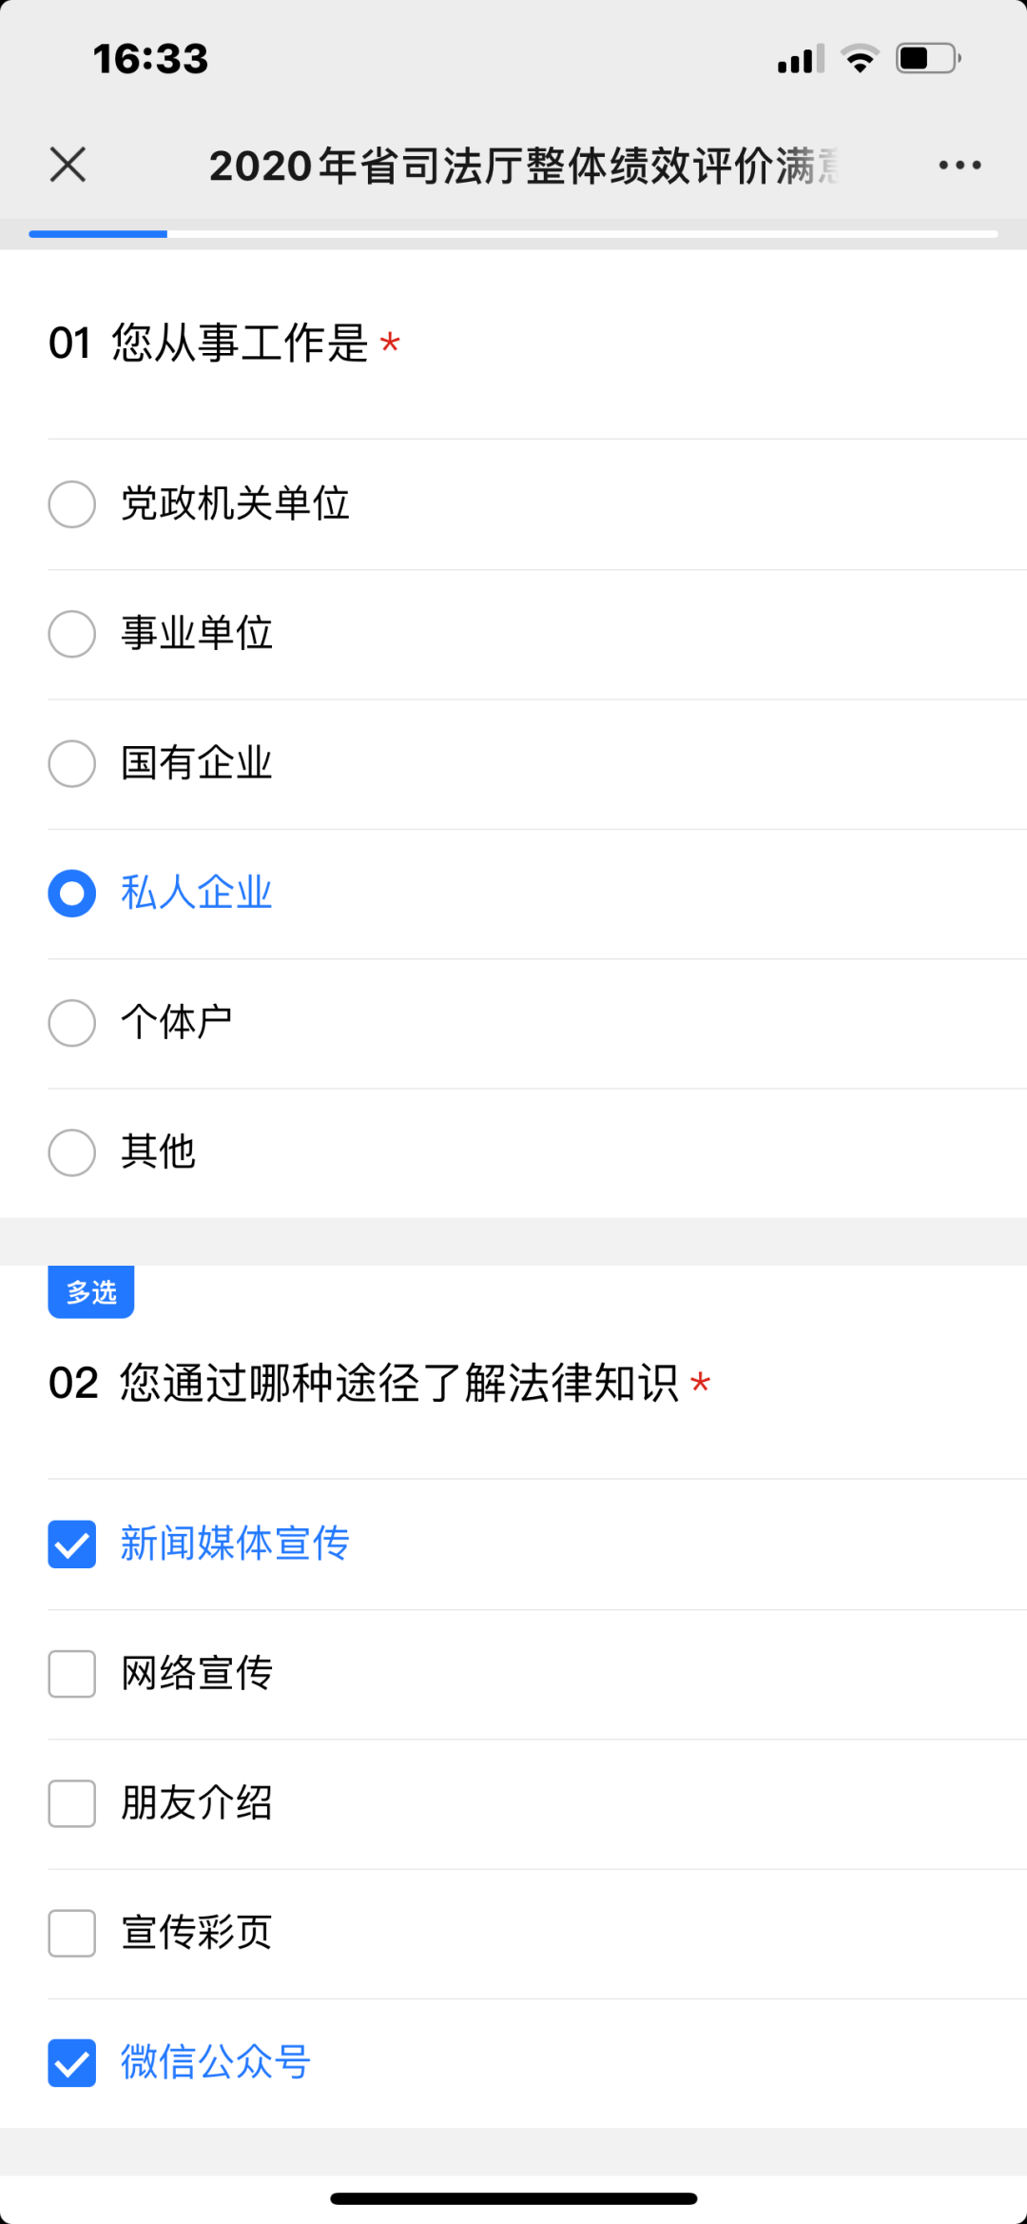Check the 网络宣传 checkbox
The image size is (1027, 2224).
72,1674
